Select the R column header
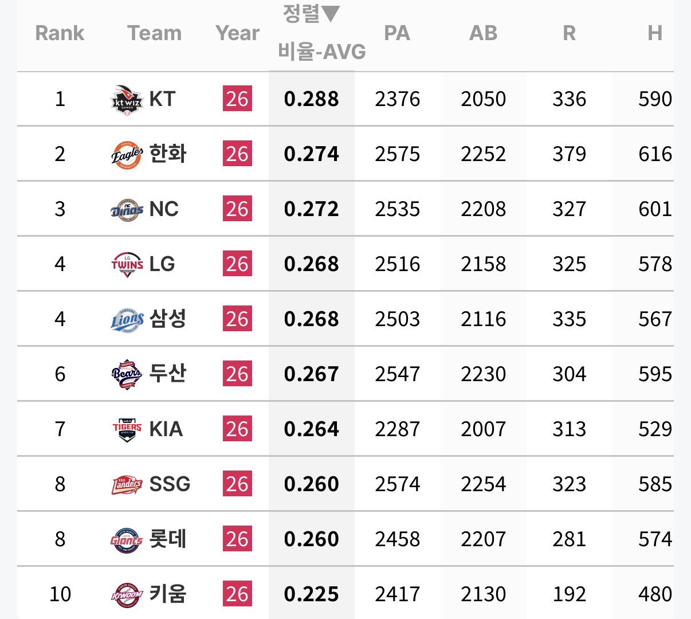This screenshot has height=619, width=691. click(x=569, y=33)
